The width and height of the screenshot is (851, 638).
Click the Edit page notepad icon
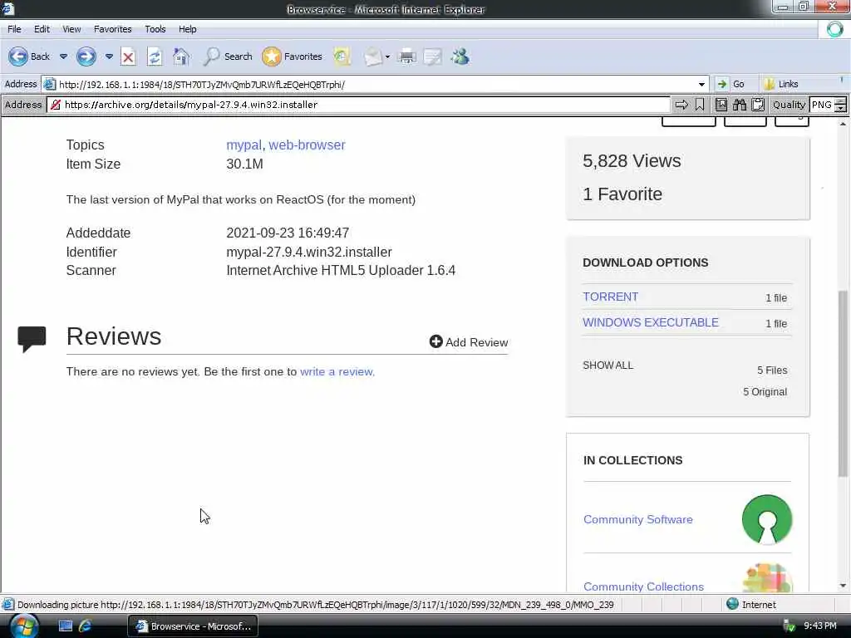click(432, 56)
